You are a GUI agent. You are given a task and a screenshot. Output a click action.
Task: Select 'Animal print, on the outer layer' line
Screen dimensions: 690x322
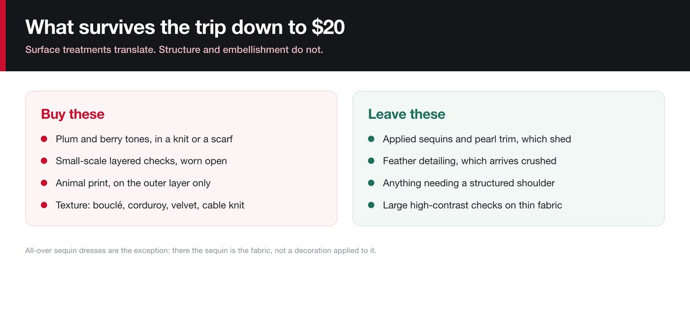point(133,183)
